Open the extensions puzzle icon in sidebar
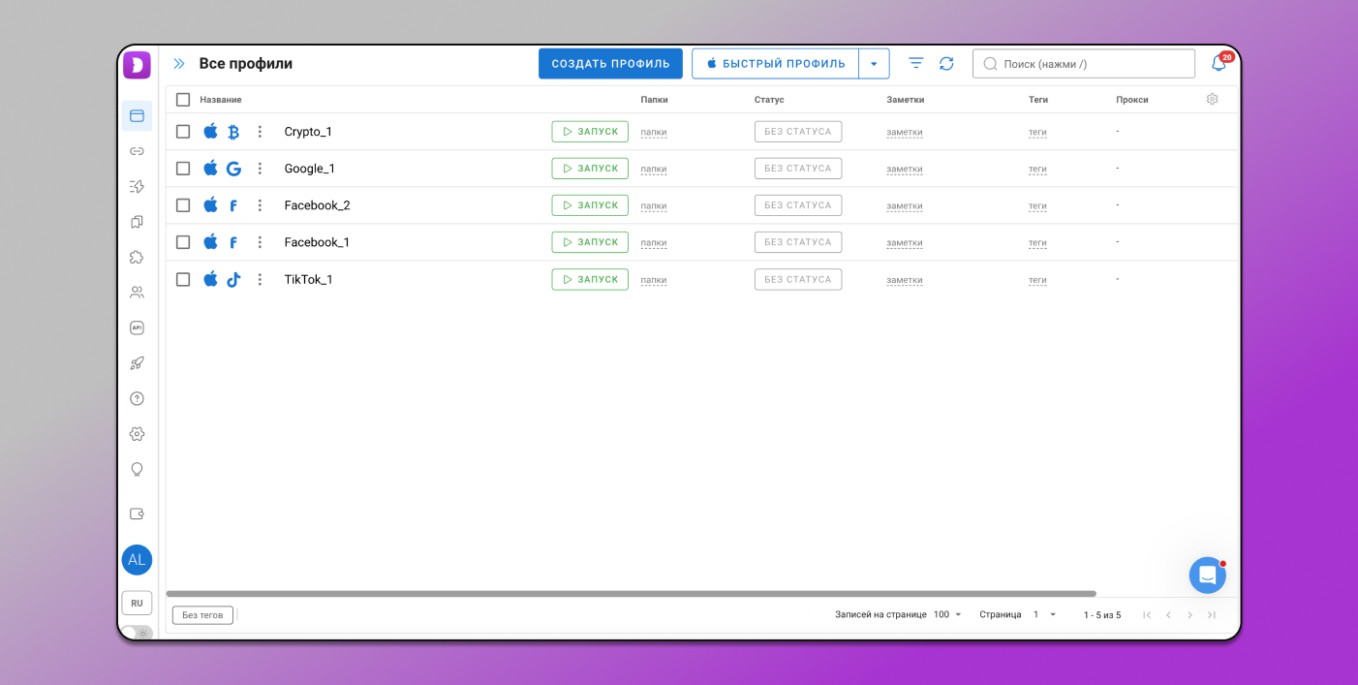The image size is (1358, 685). (x=137, y=258)
